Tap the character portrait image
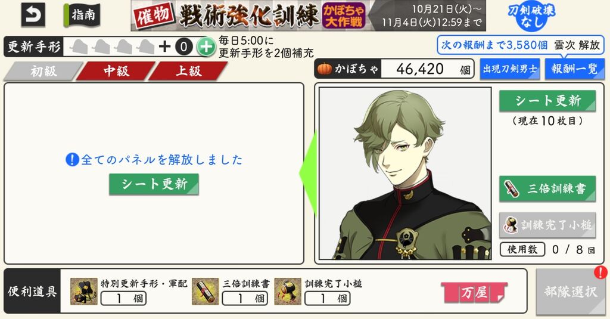 click(405, 174)
